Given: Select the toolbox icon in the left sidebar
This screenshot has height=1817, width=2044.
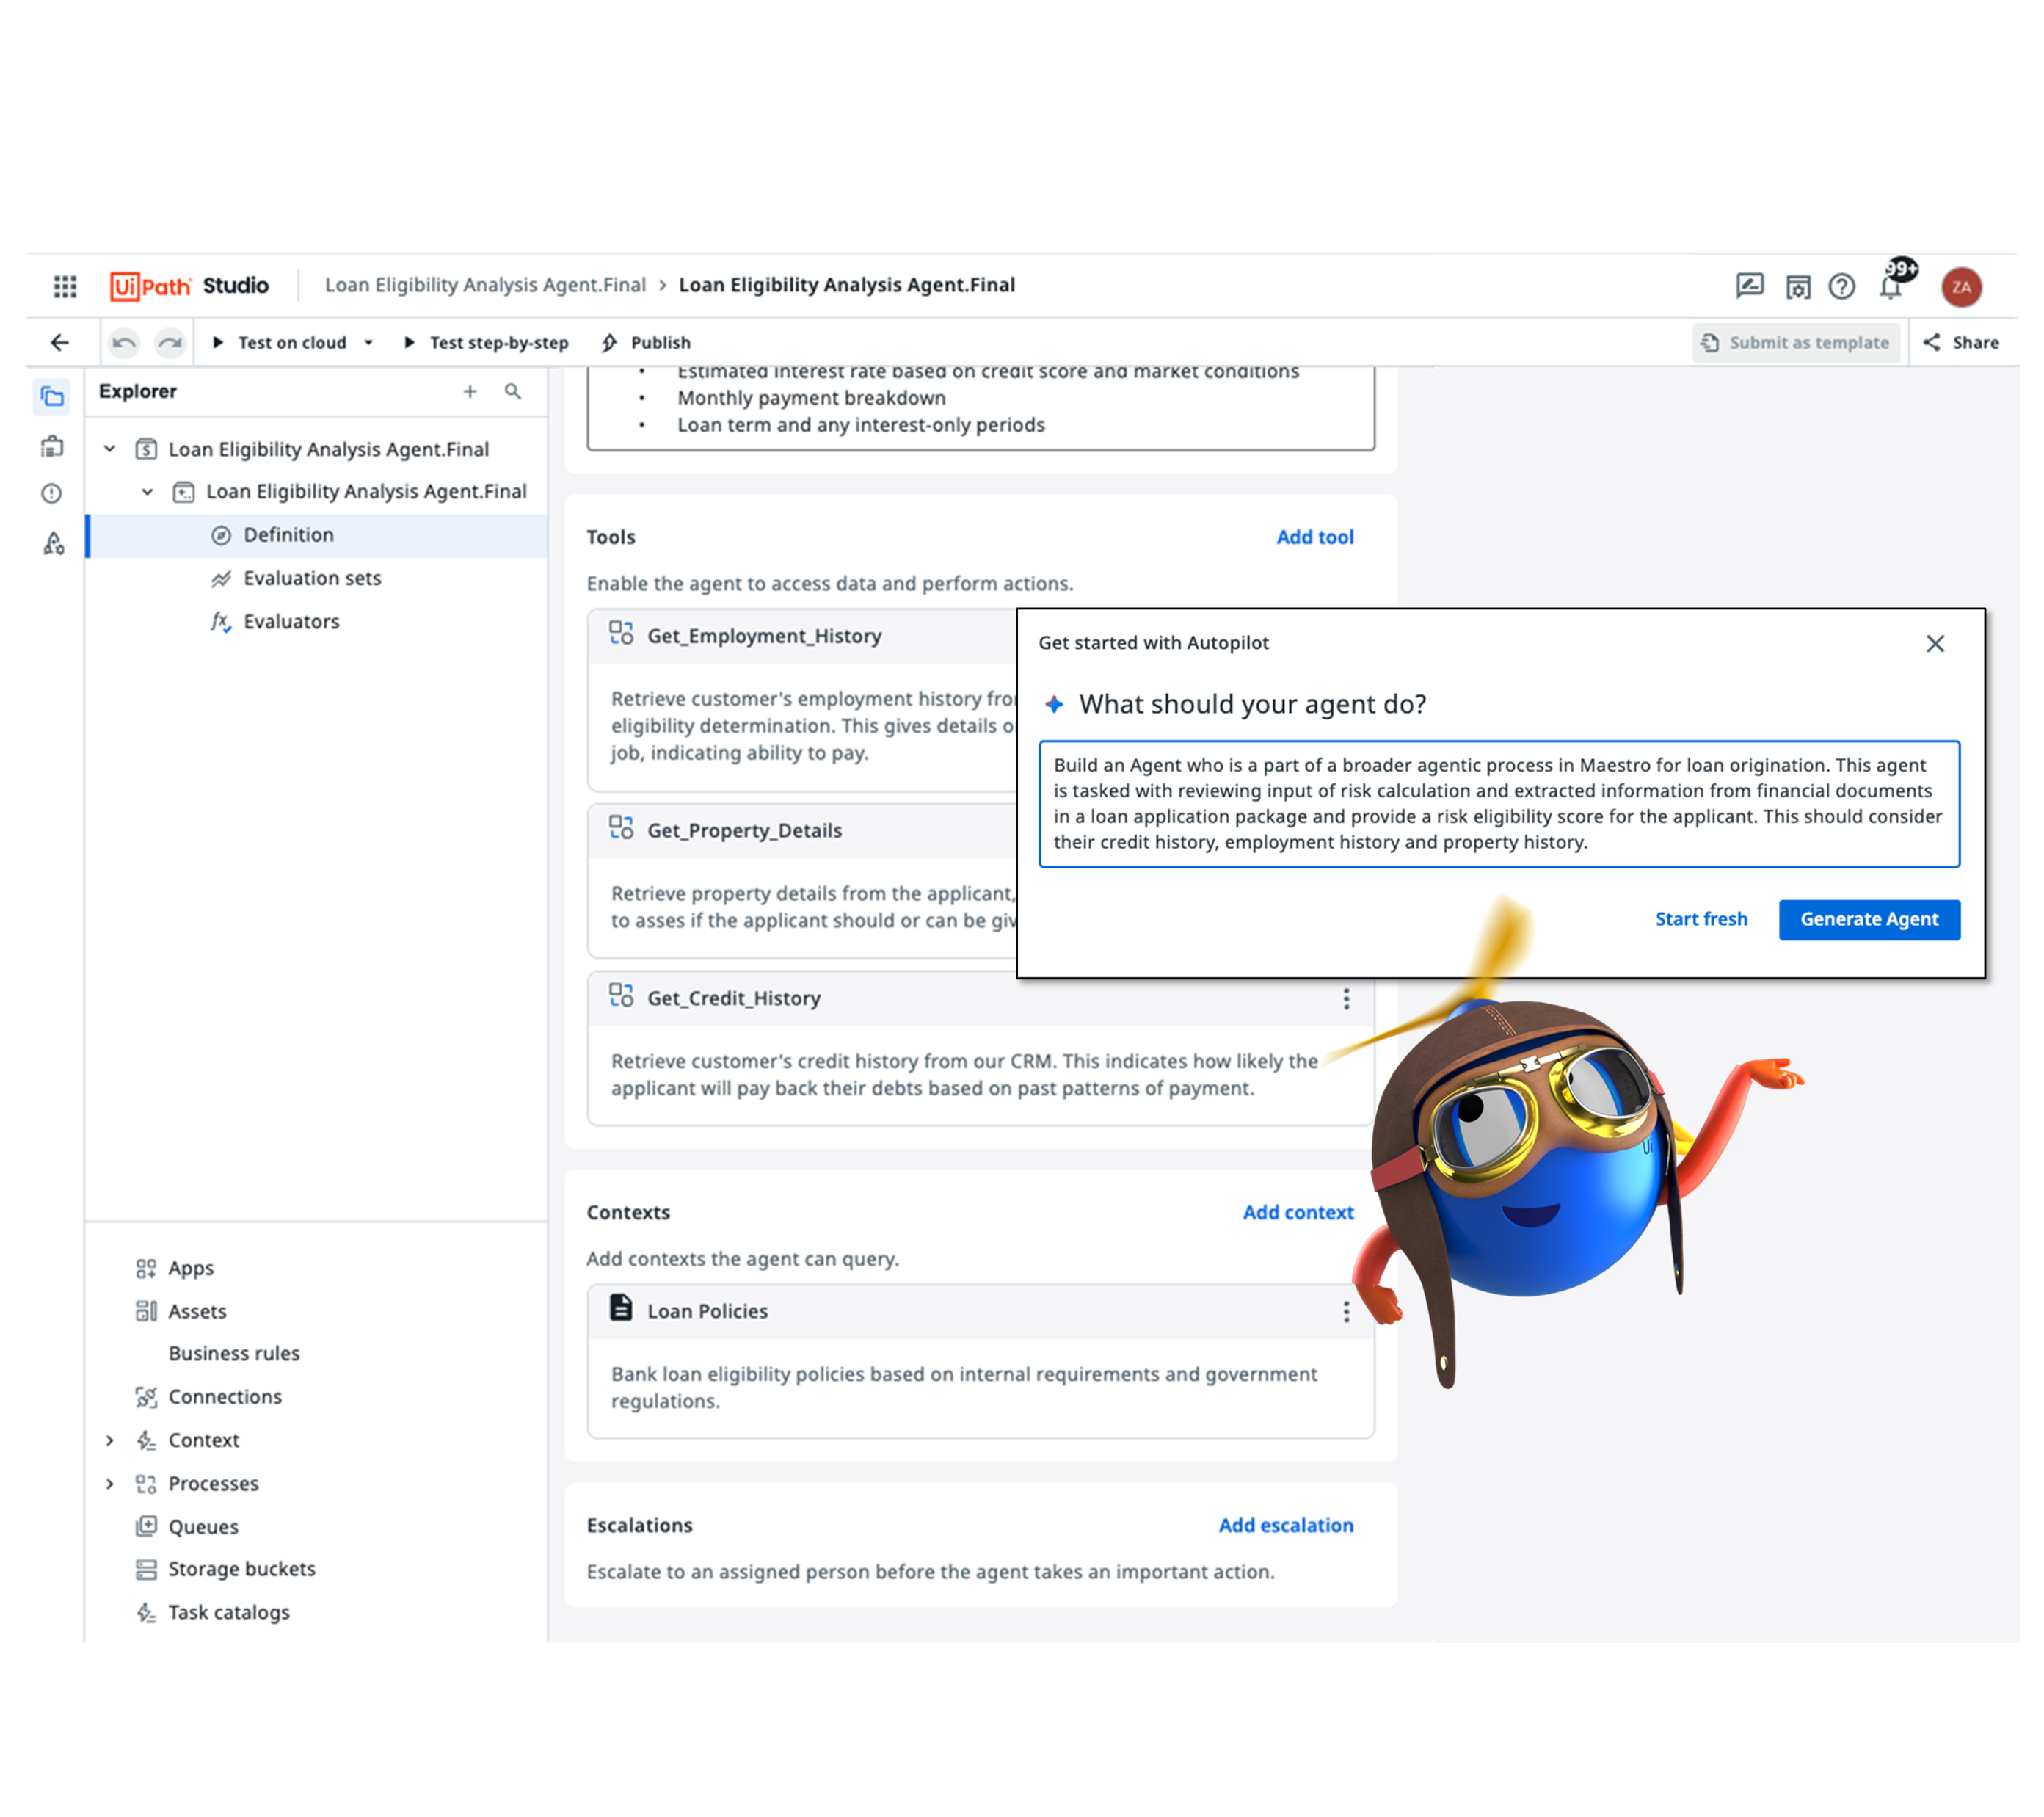Looking at the screenshot, I should [52, 449].
